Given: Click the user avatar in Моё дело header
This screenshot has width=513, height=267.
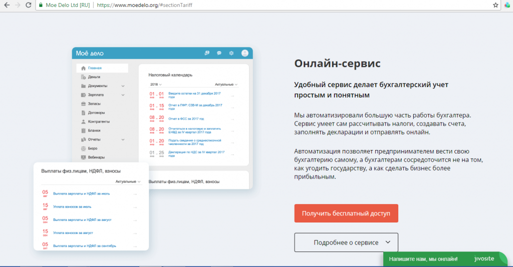Looking at the screenshot, I should tap(244, 53).
